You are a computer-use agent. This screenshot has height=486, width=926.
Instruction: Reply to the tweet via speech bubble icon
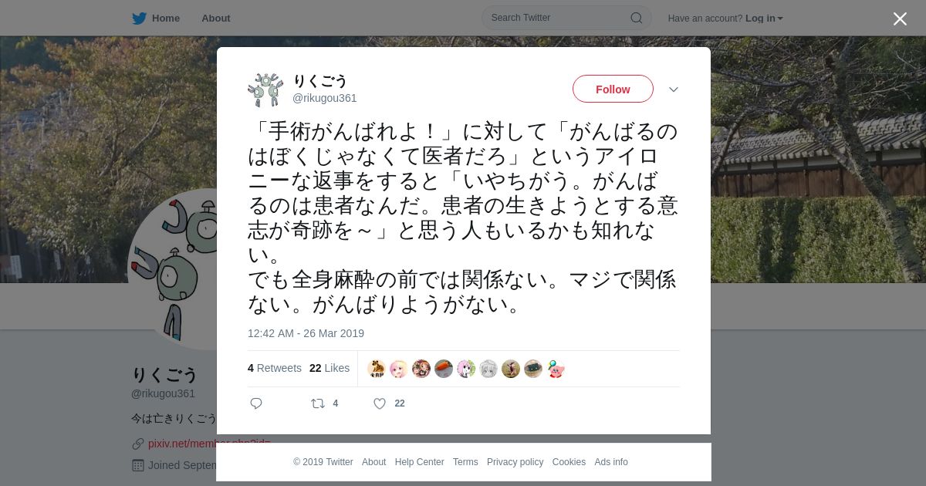[x=256, y=403]
